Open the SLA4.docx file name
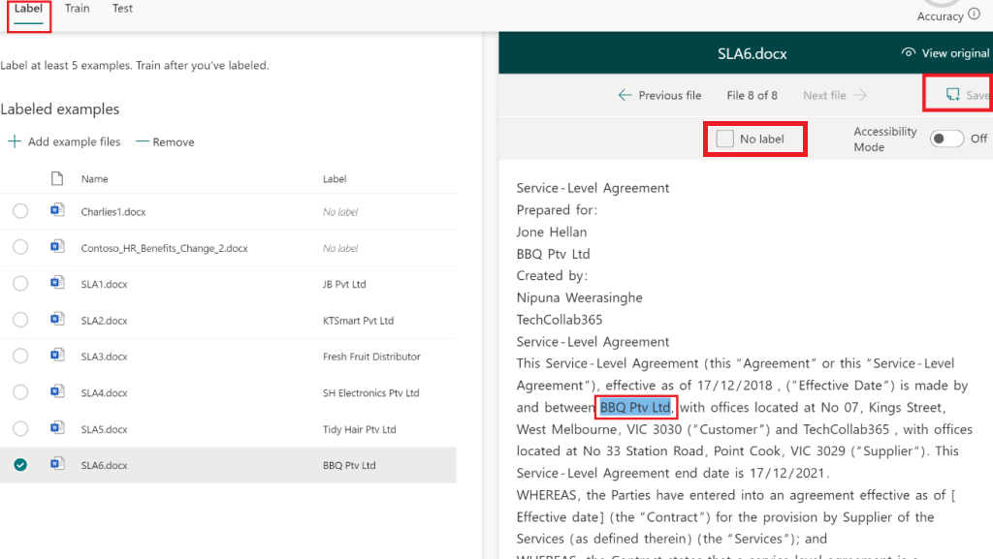The image size is (993, 559). 104,393
